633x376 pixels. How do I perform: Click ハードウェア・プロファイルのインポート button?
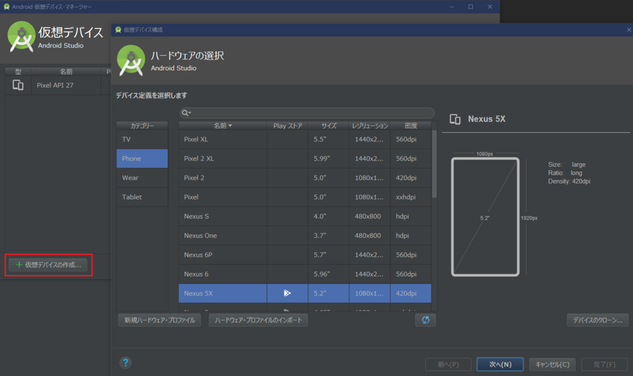258,320
